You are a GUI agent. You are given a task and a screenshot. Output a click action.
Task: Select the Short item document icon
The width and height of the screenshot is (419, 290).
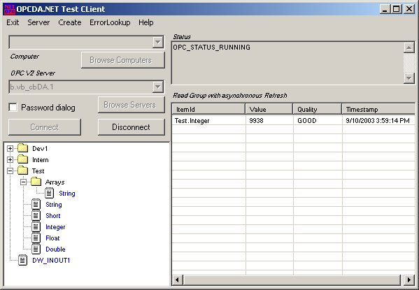pos(36,215)
